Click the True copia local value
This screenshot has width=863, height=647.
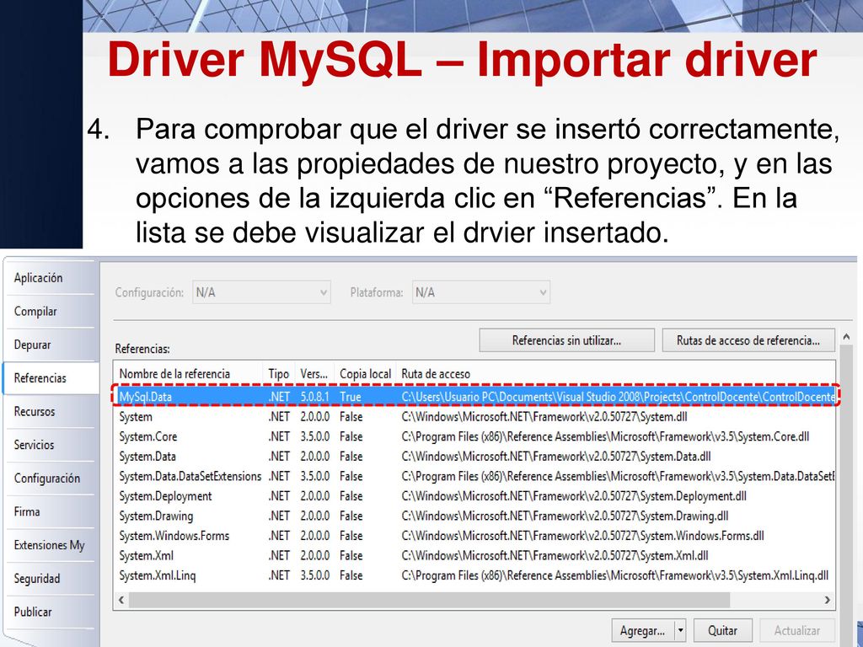pos(351,397)
